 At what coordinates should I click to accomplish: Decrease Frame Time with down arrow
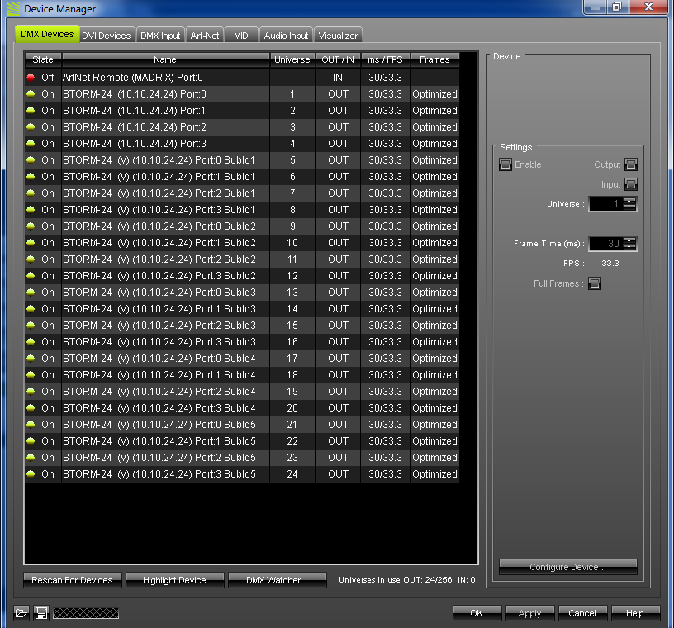629,246
